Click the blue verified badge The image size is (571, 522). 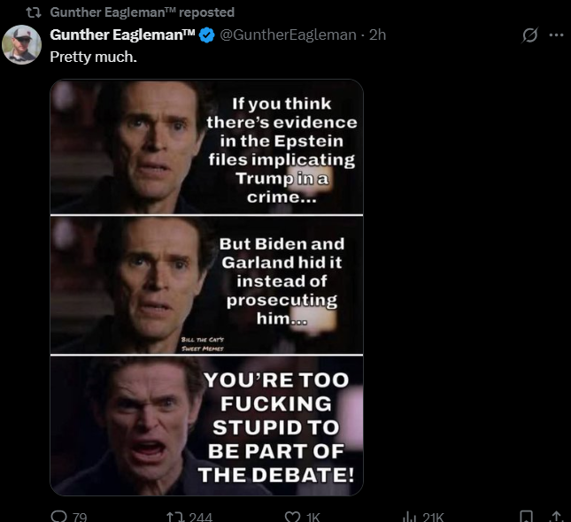point(206,35)
